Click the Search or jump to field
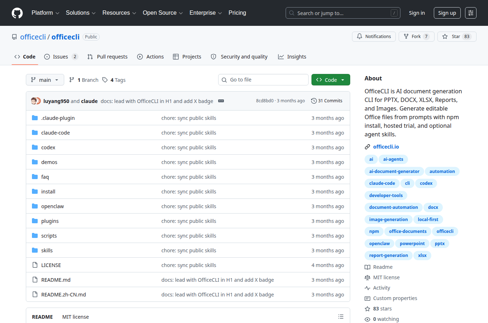 pos(343,13)
